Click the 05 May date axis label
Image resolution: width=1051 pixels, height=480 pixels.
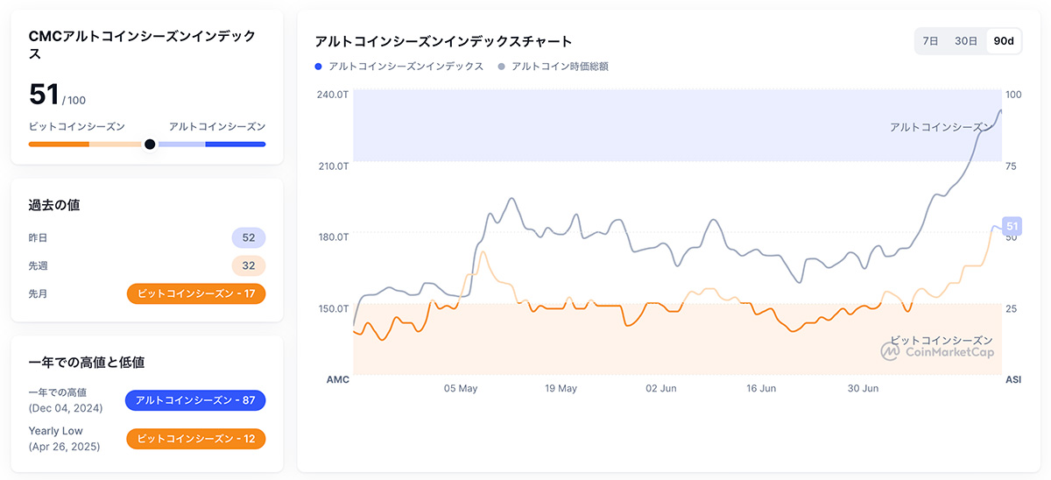(461, 388)
